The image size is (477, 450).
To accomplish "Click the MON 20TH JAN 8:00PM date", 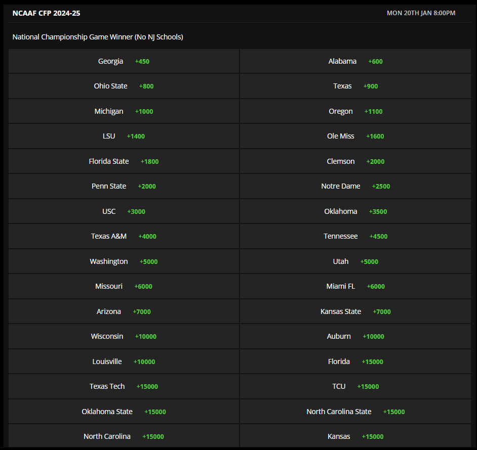I will [x=421, y=13].
